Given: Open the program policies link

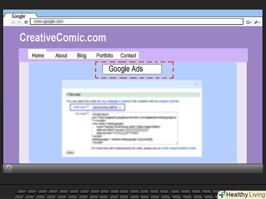Looking at the screenshot, I should coord(169,101).
